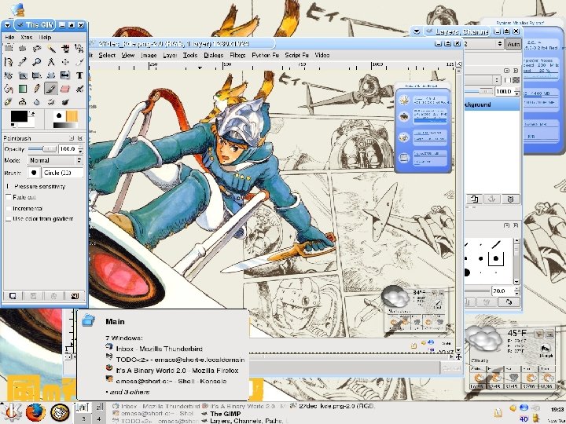Open window menu arrow of Layers dialog

point(417,31)
